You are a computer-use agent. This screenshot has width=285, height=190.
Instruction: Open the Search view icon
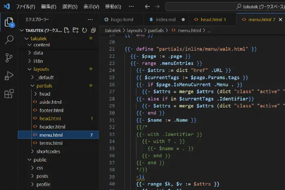point(9,40)
